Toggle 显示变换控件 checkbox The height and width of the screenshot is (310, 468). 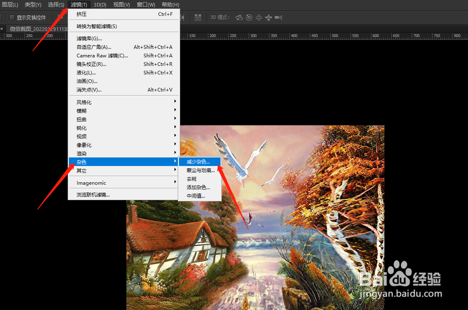pos(12,17)
